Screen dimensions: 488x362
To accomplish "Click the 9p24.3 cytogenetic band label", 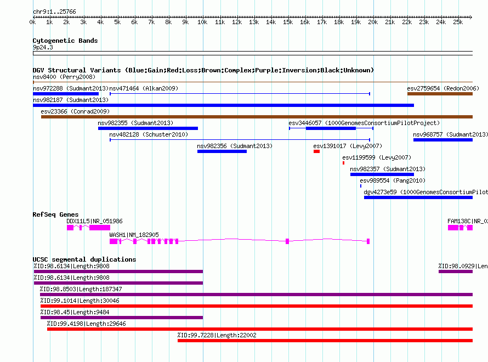I will click(43, 47).
